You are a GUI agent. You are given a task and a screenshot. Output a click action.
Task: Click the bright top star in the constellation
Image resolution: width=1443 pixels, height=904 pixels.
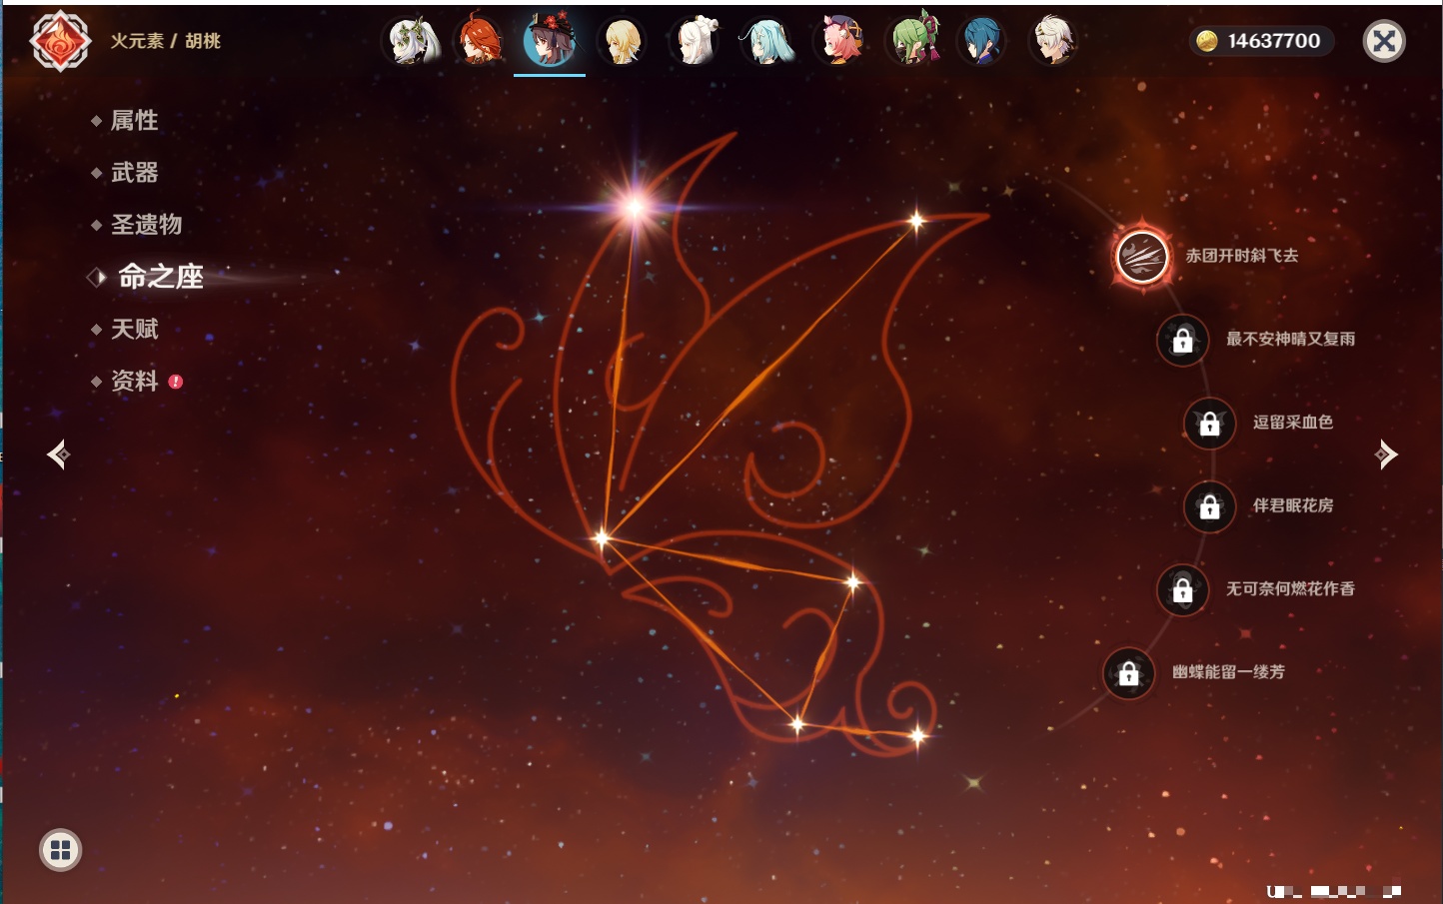(635, 207)
